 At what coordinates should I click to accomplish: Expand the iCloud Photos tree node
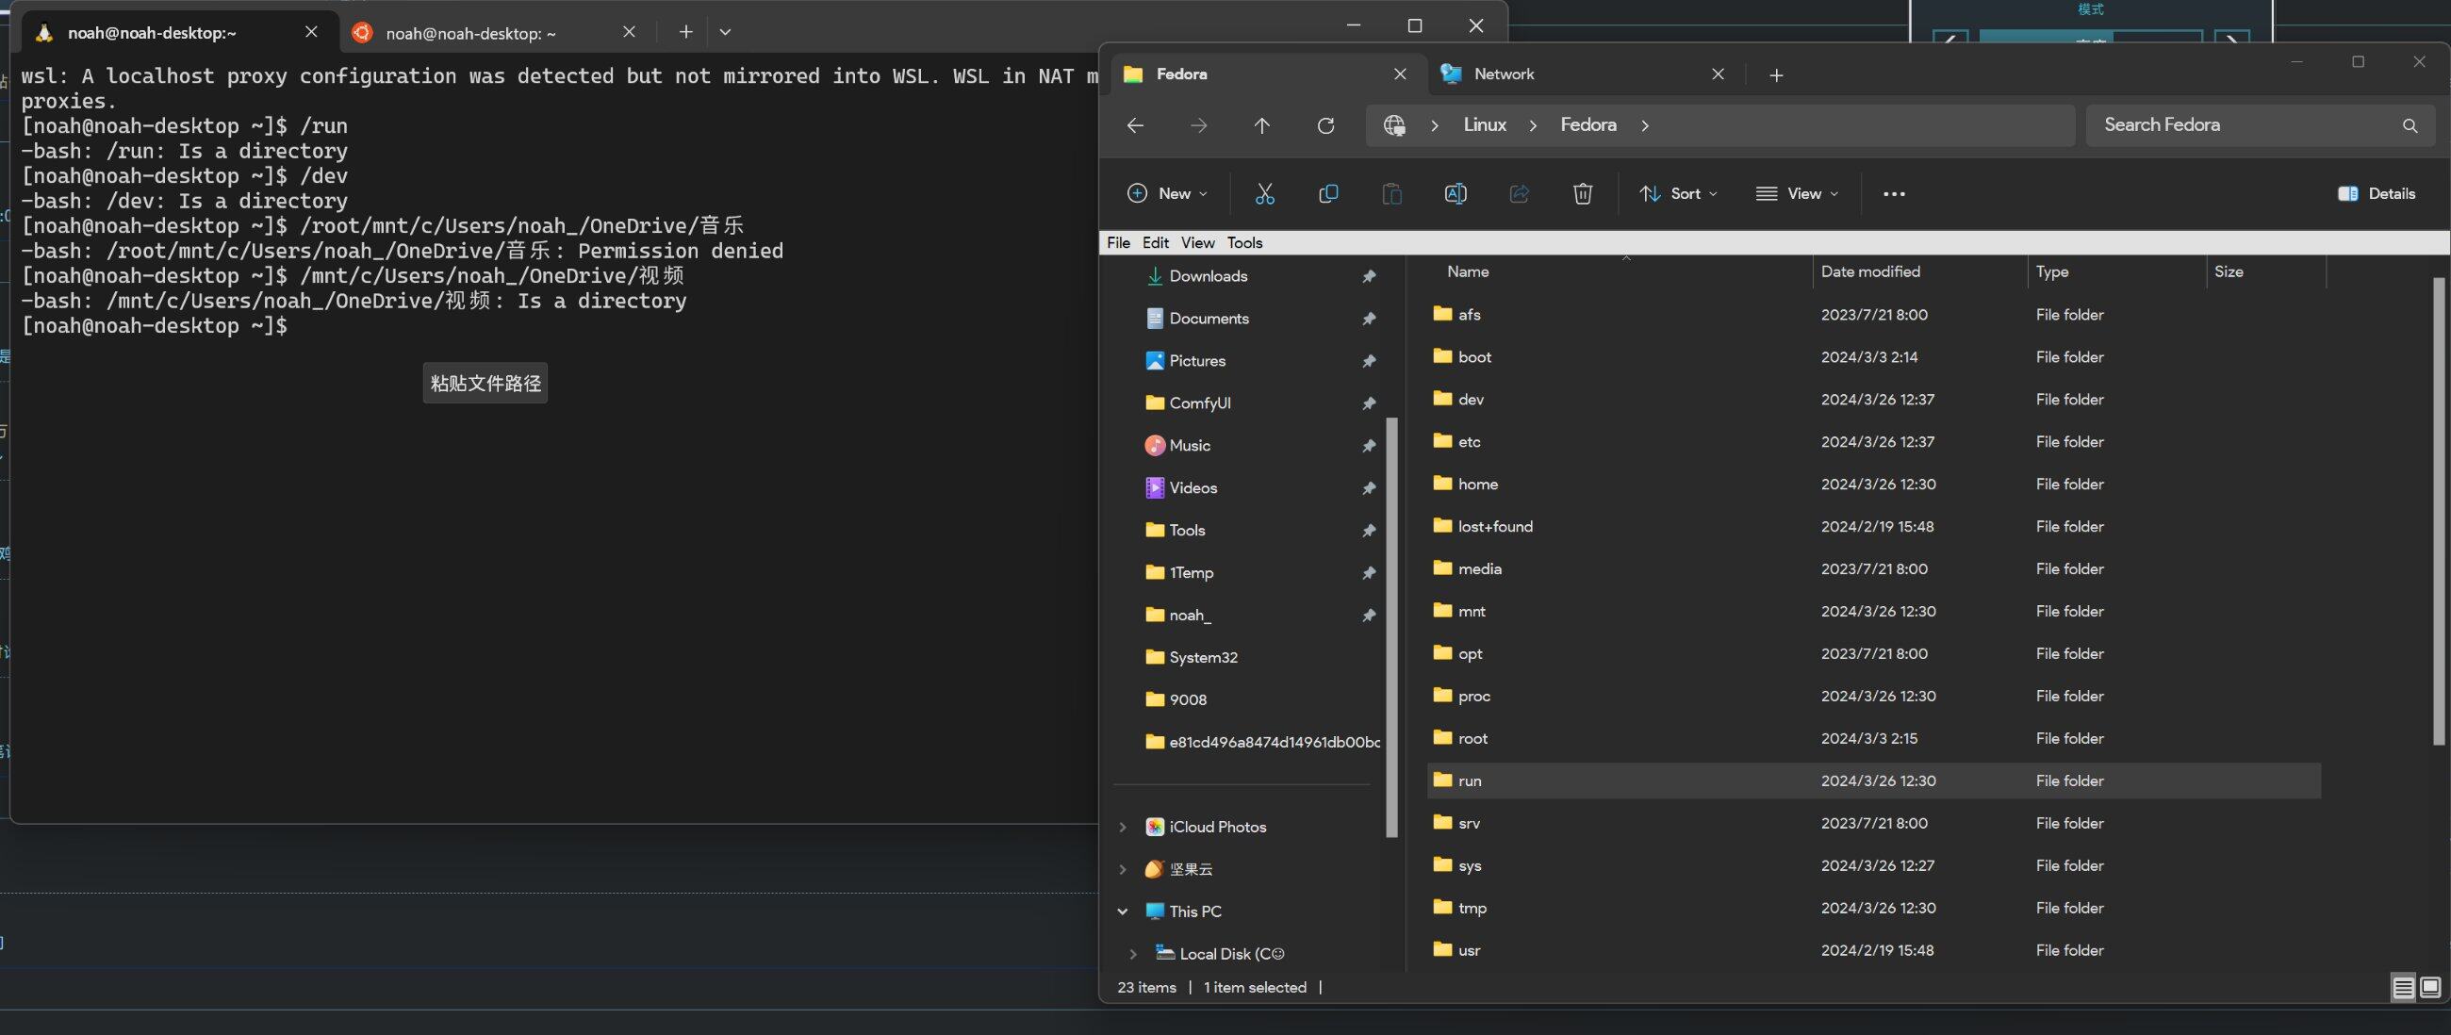[x=1122, y=827]
